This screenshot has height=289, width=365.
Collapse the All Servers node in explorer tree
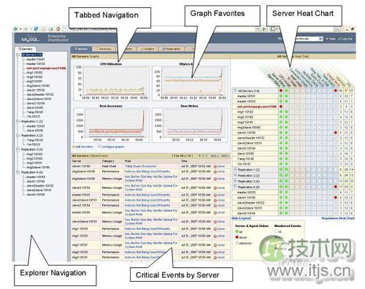pos(18,55)
